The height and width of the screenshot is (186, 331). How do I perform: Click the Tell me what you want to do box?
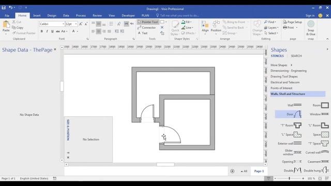(177, 16)
